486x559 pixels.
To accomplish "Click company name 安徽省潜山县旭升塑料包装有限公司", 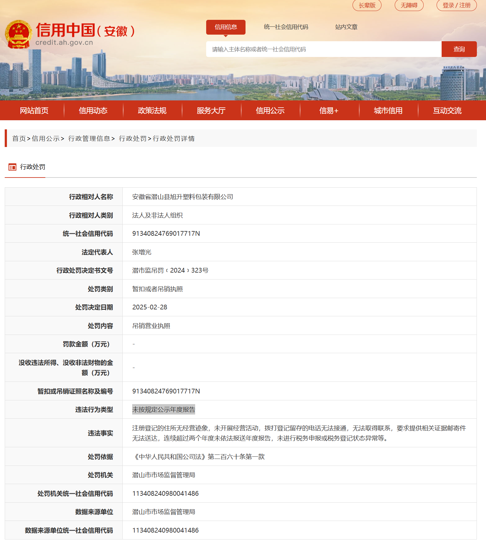I will pyautogui.click(x=183, y=197).
